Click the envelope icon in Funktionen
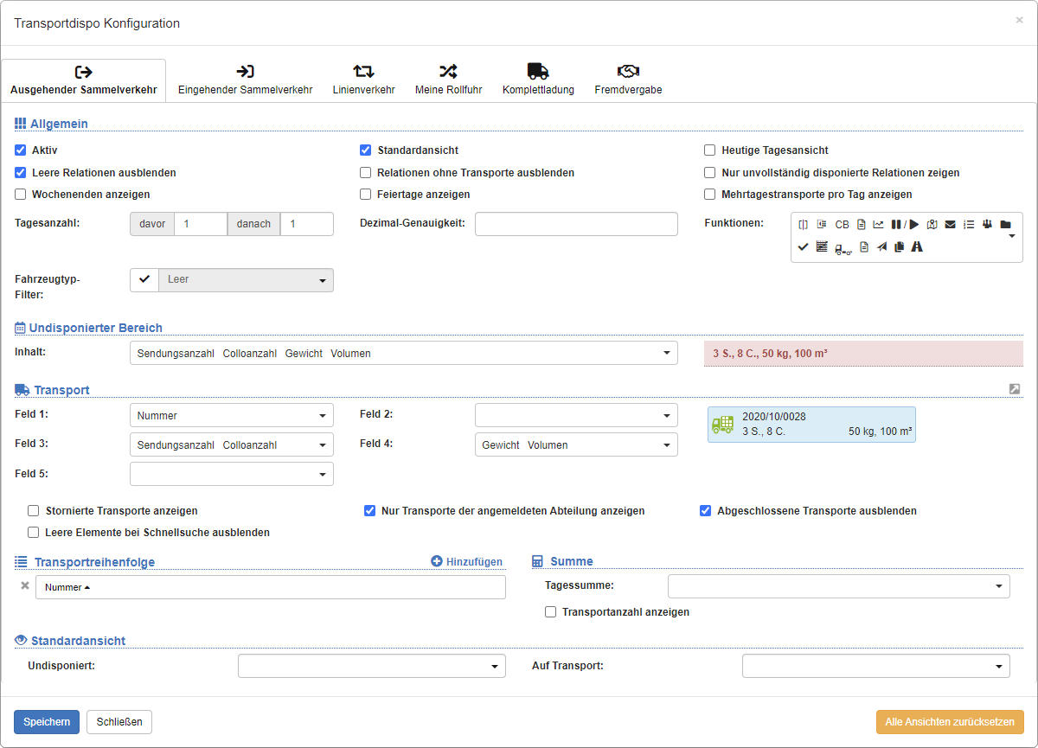This screenshot has height=748, width=1038. pos(950,225)
